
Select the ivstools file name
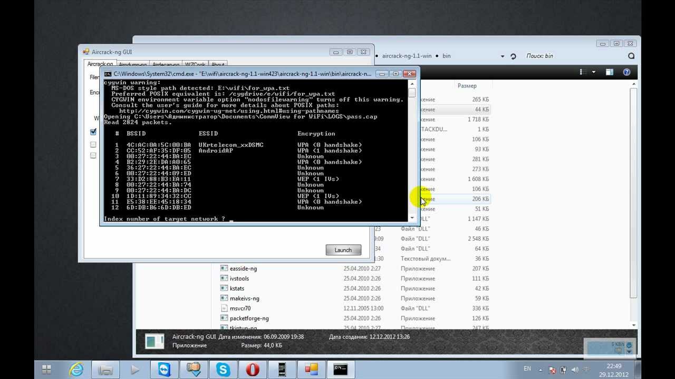239,278
